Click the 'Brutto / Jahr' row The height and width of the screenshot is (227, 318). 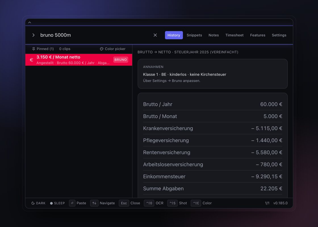(x=213, y=104)
